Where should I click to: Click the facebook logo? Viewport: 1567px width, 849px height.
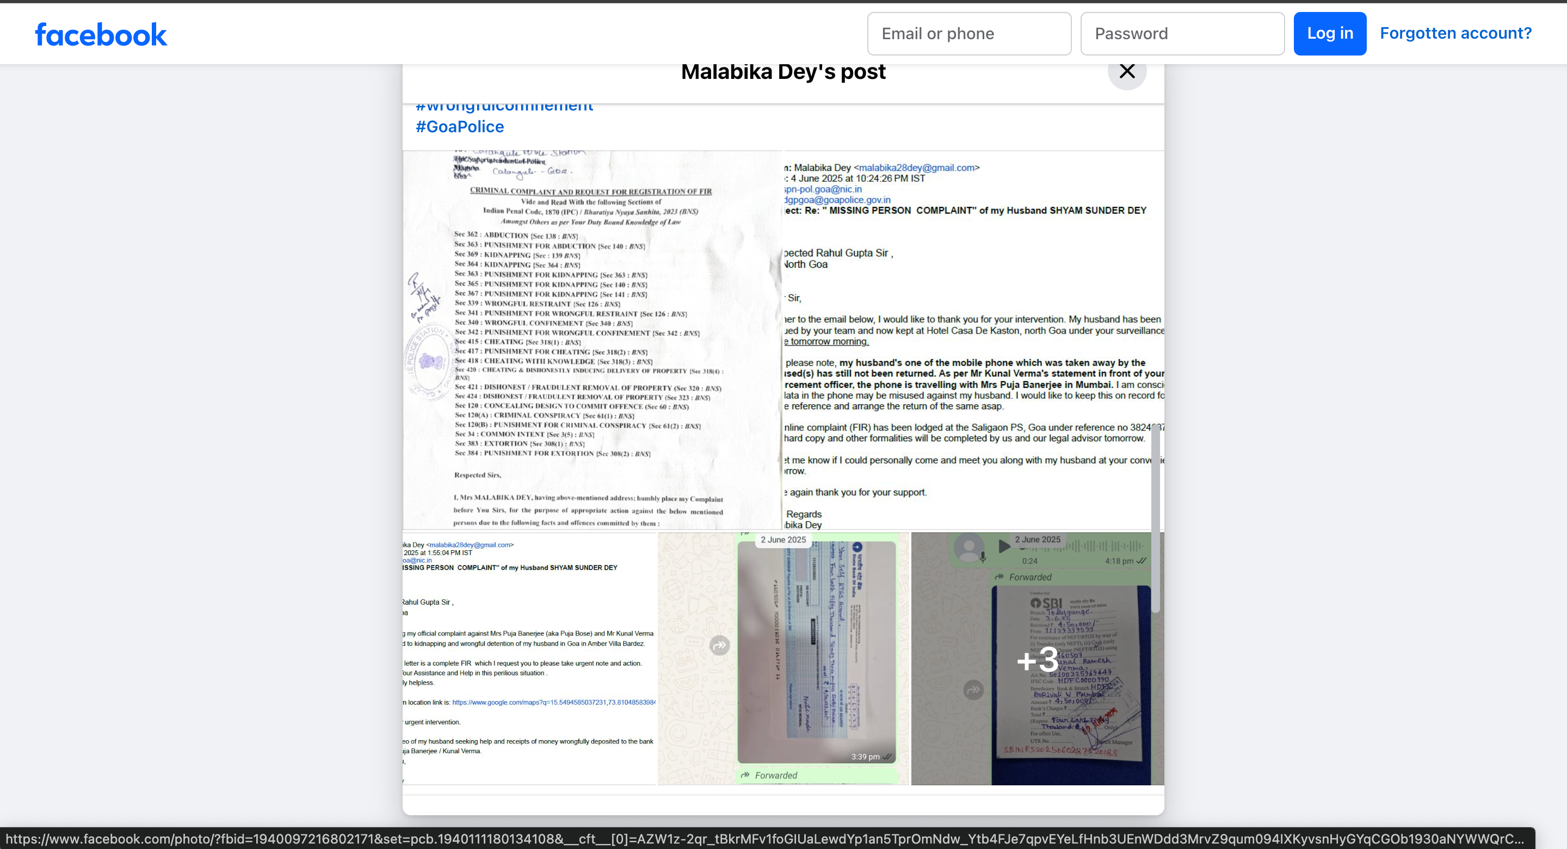(101, 34)
